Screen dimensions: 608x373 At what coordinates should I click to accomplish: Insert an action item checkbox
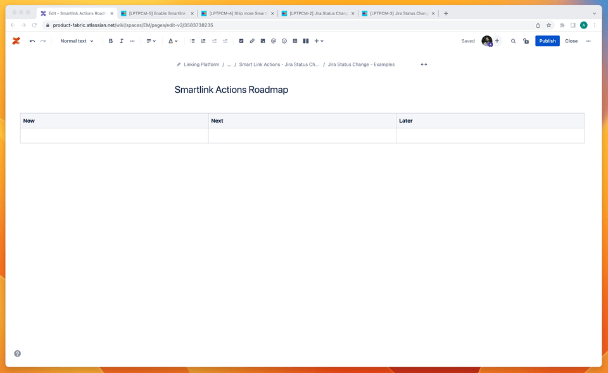click(241, 41)
